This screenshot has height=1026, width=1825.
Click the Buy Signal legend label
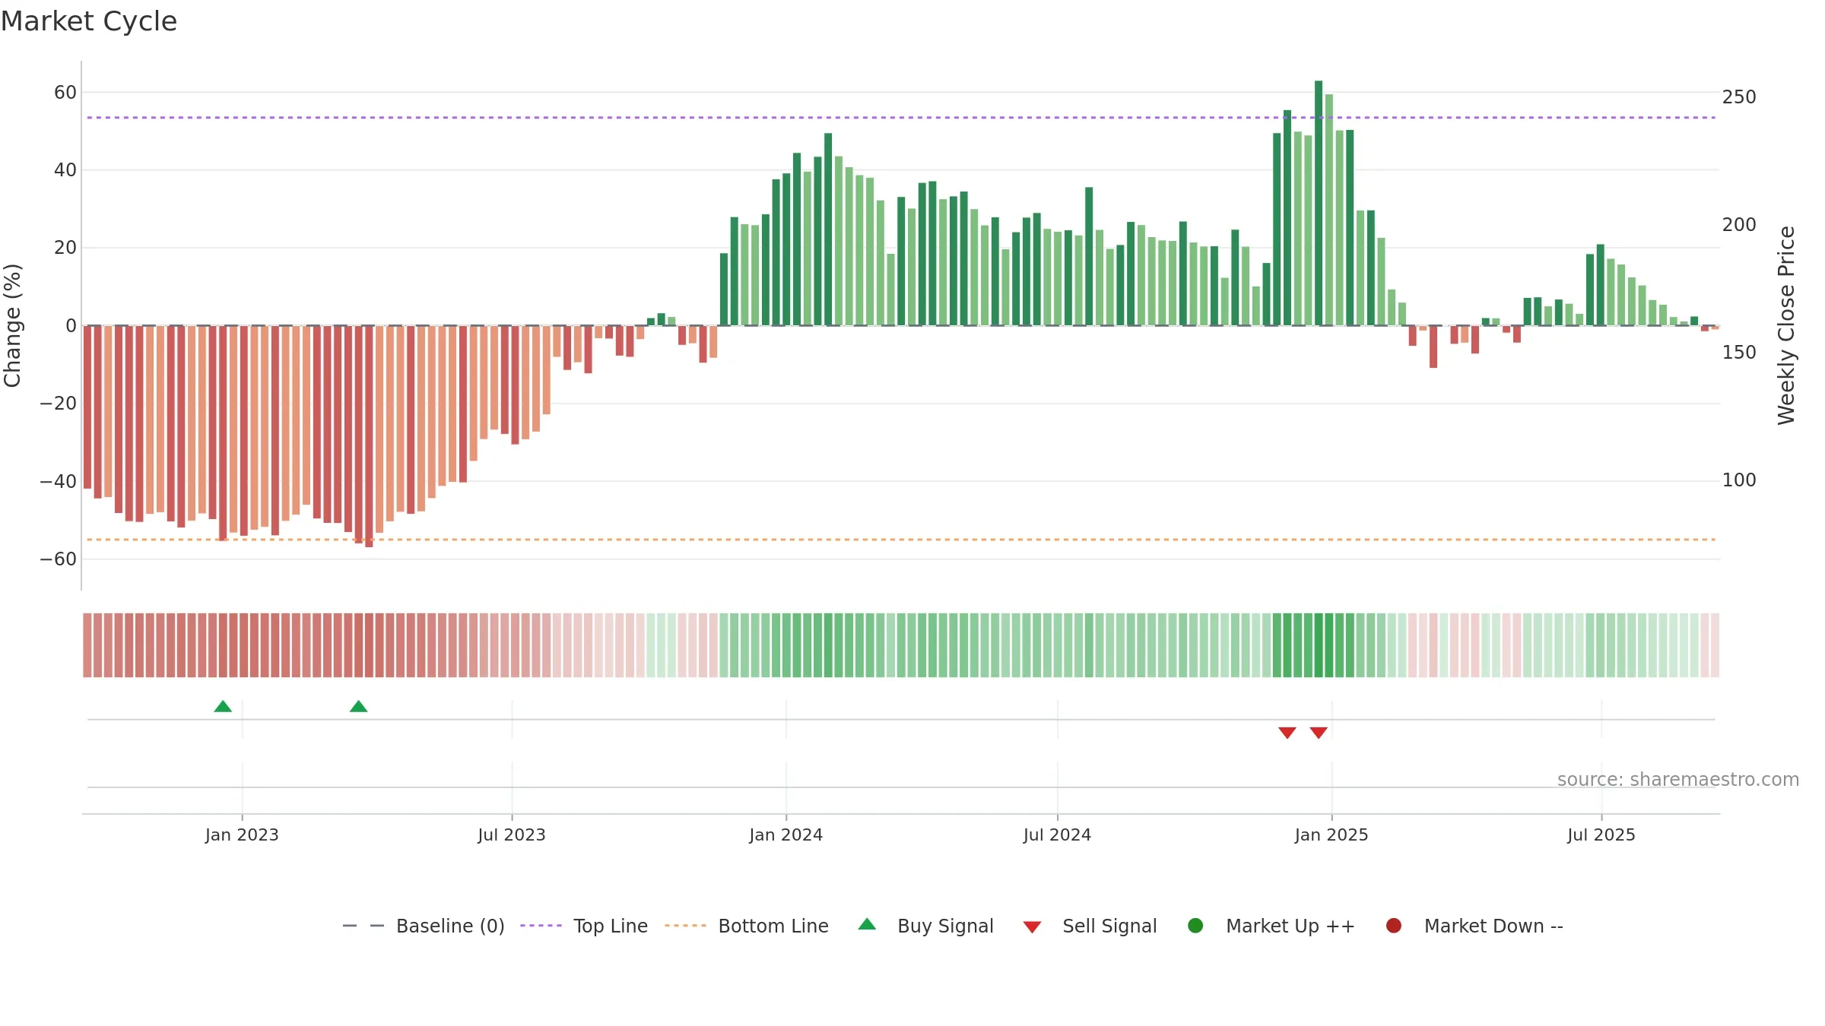(945, 926)
